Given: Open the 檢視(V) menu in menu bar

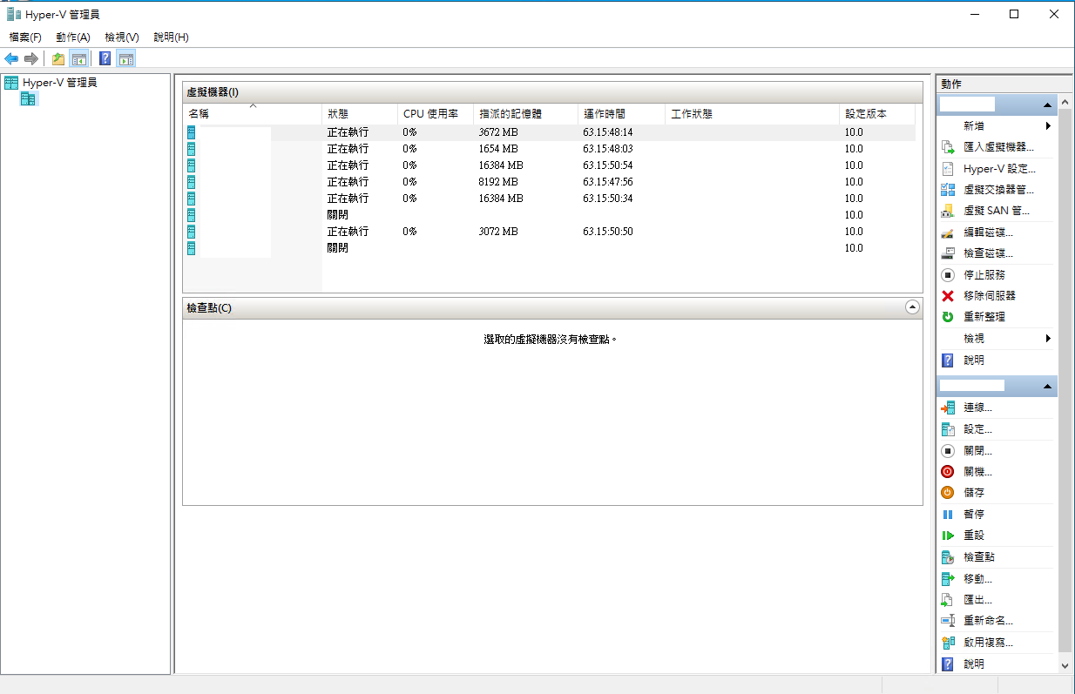Looking at the screenshot, I should pyautogui.click(x=122, y=37).
